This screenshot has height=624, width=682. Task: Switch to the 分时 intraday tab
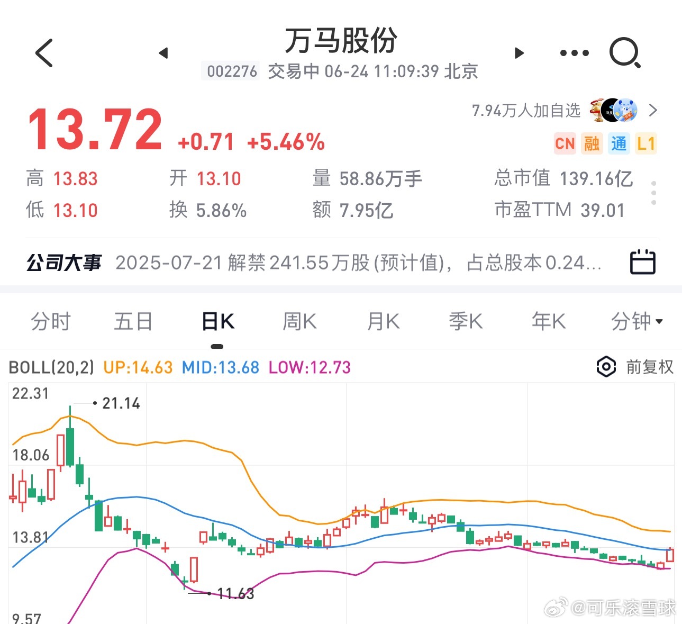point(51,321)
